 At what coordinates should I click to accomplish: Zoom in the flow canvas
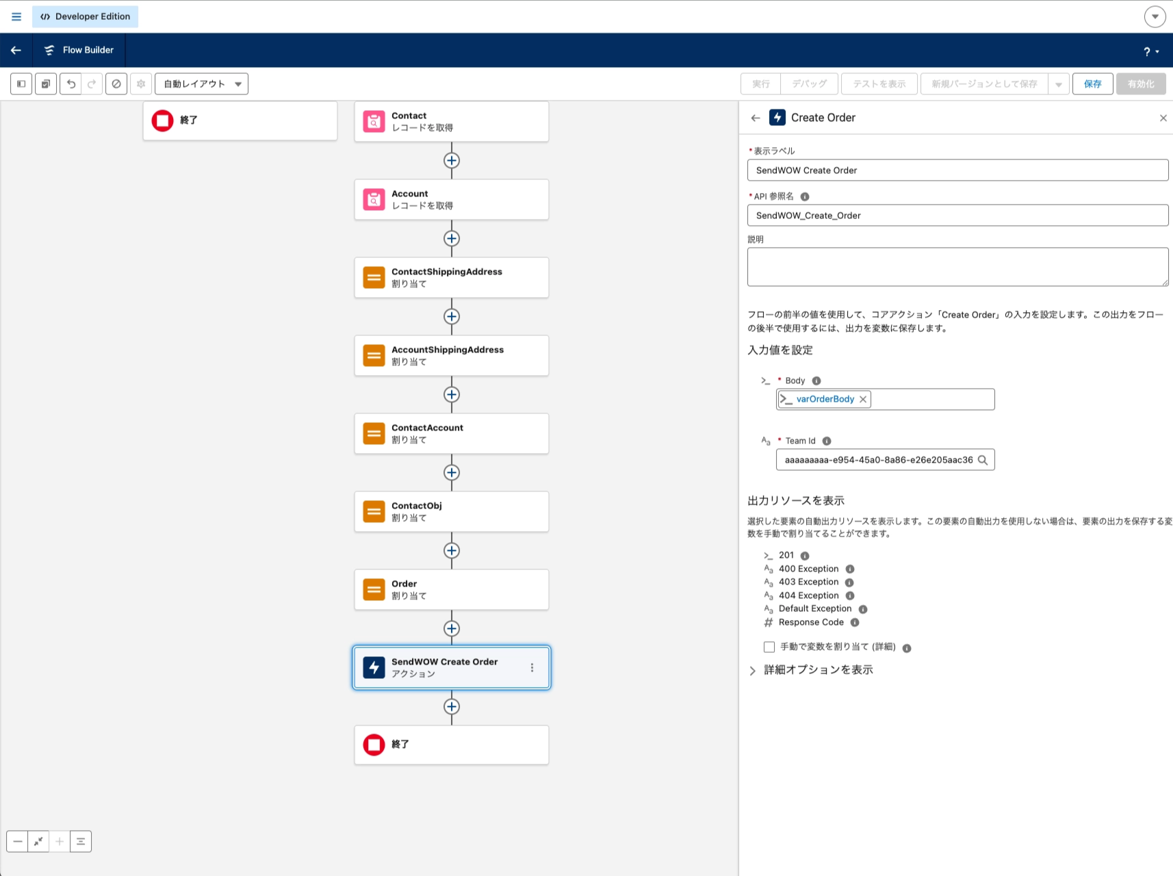coord(60,841)
